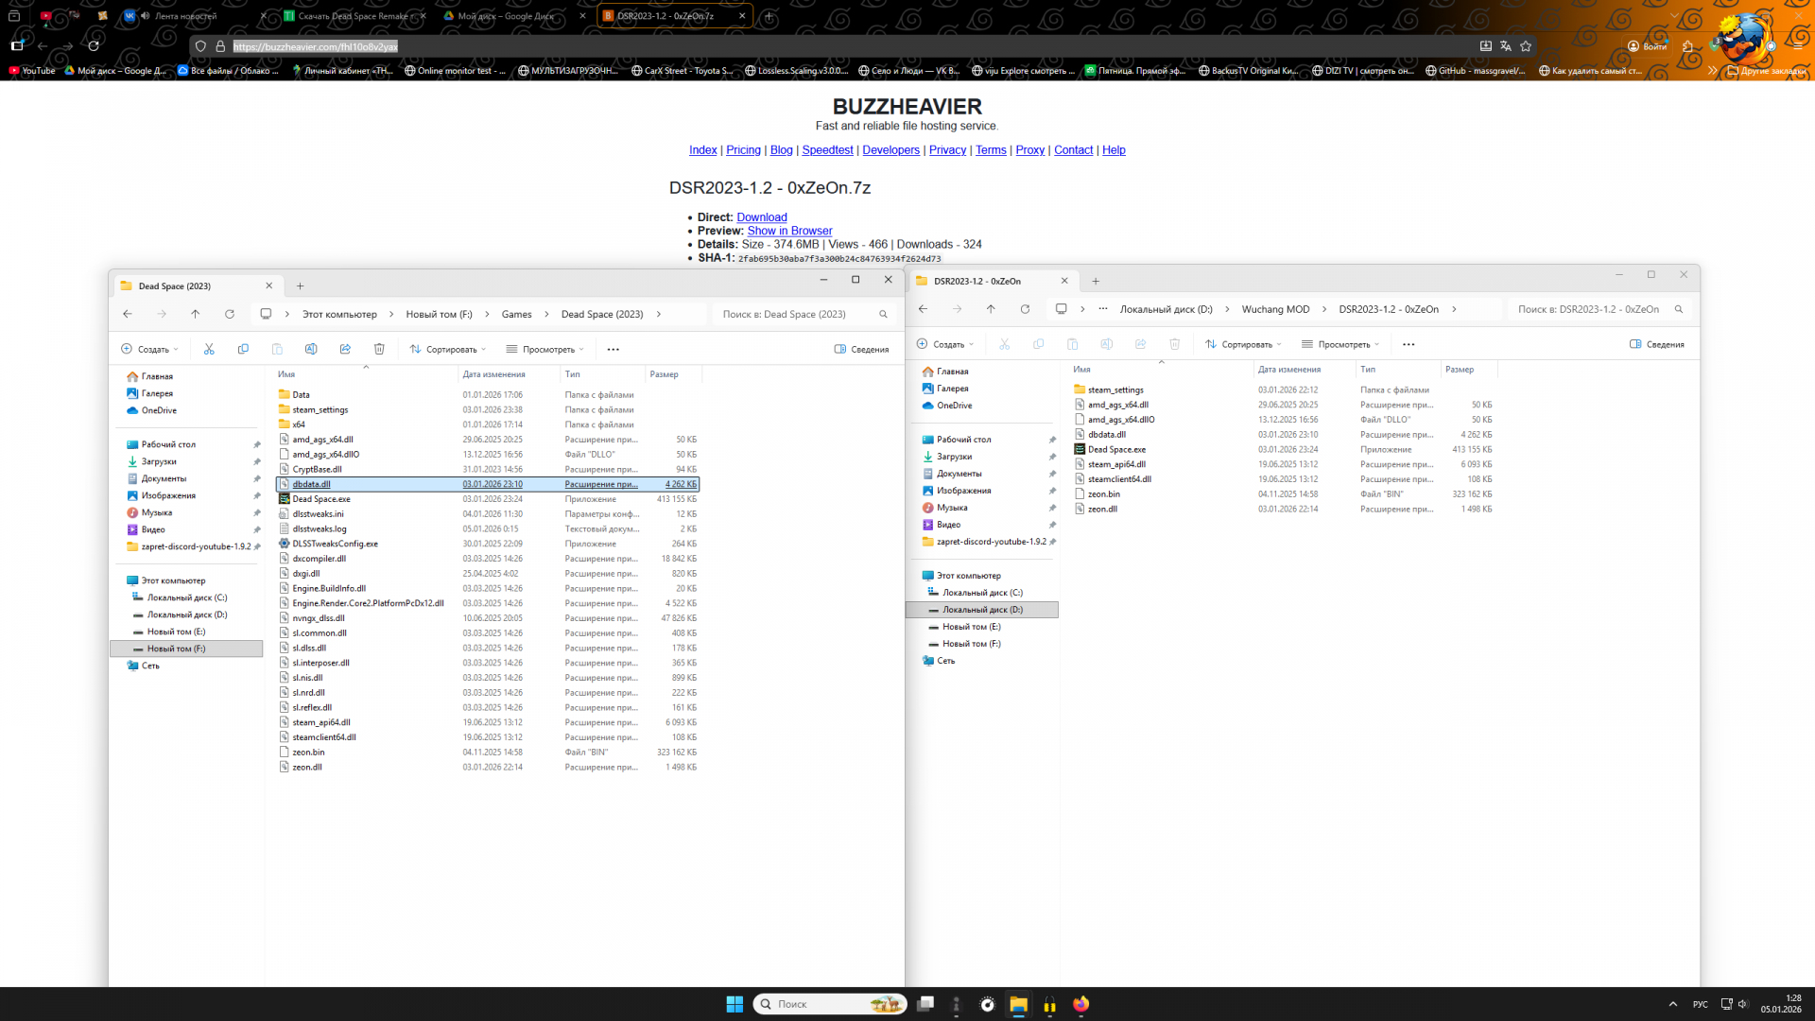Screen dimensions: 1815x1021
Task: Click the Share icon in Dead Space toolbar
Action: [345, 349]
